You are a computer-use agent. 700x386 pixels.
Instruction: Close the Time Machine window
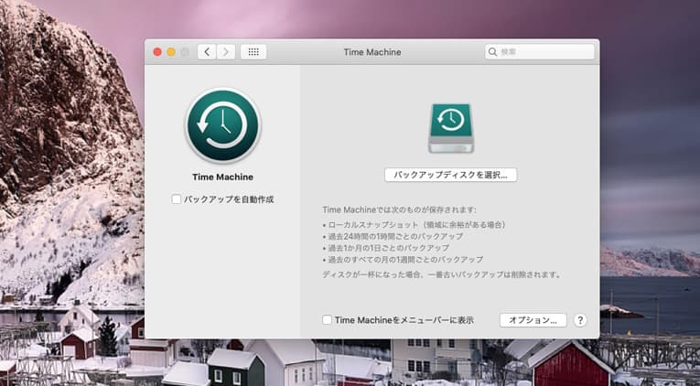click(157, 52)
